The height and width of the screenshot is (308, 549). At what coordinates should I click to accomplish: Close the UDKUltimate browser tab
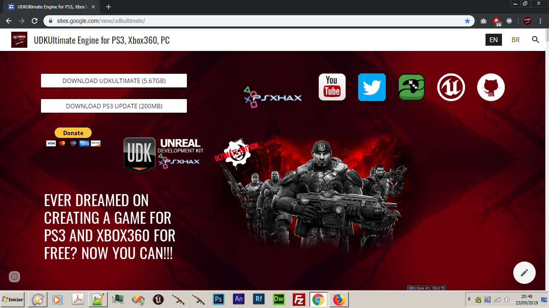[x=93, y=7]
